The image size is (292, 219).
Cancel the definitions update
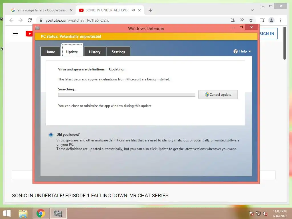[x=218, y=94]
